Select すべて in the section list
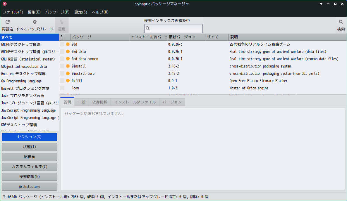 (x=30, y=37)
